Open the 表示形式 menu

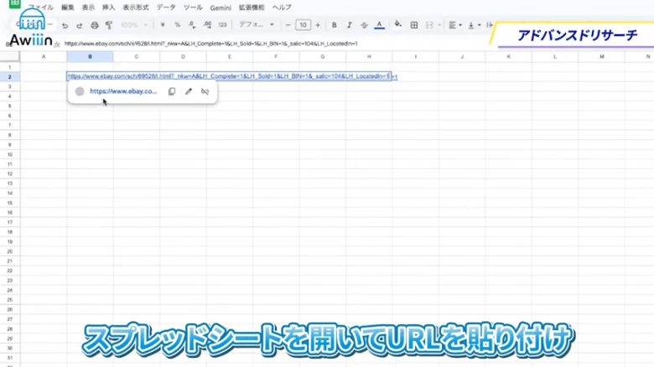(136, 8)
